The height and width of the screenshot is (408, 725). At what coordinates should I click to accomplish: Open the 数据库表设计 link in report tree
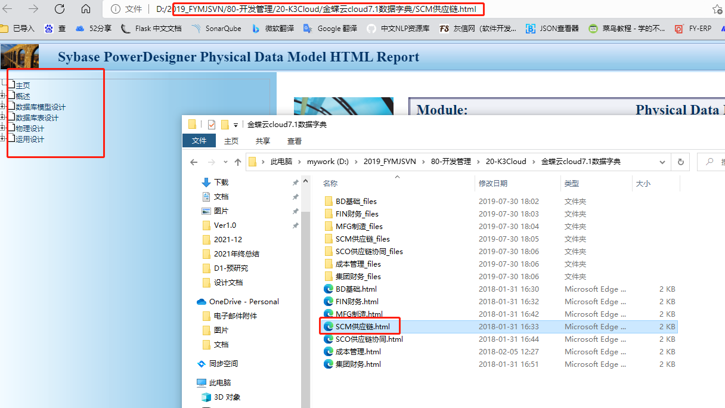click(37, 118)
